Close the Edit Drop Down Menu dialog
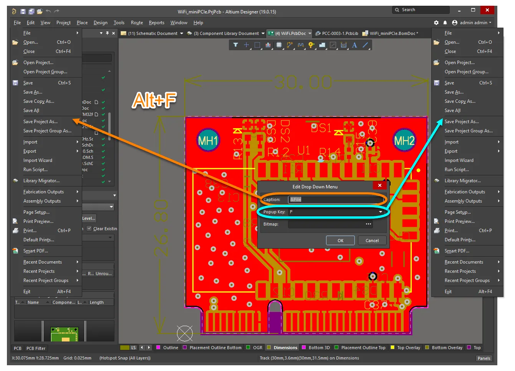 [x=379, y=185]
